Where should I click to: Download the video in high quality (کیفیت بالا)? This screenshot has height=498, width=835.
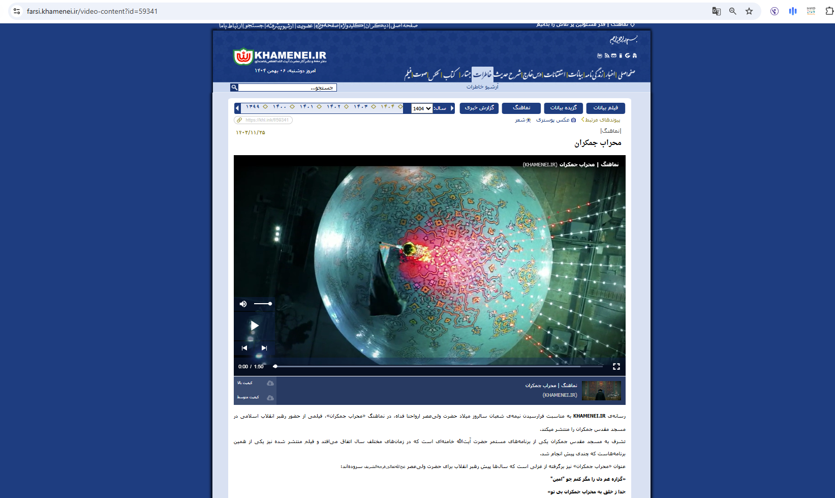pyautogui.click(x=270, y=383)
